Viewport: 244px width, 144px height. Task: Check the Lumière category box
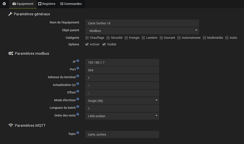click(144, 38)
